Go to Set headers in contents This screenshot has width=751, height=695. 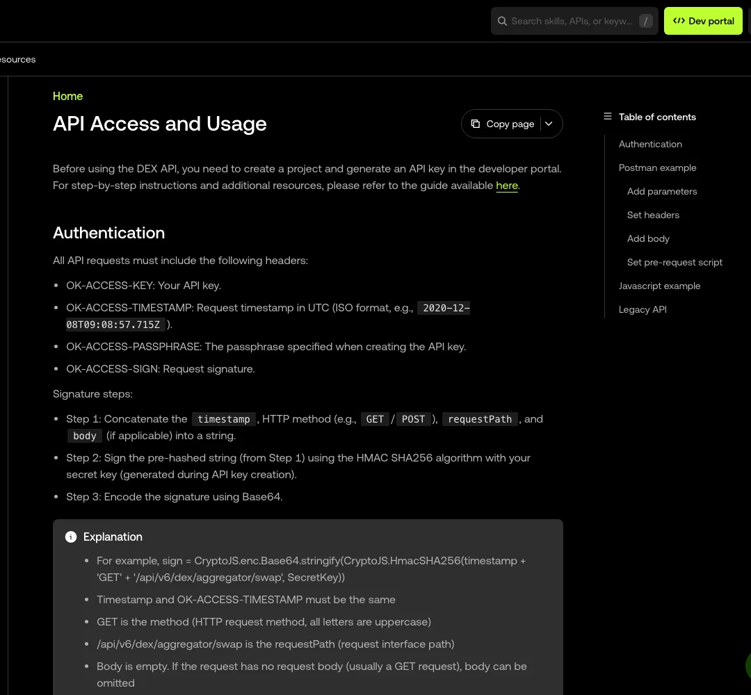pos(653,215)
